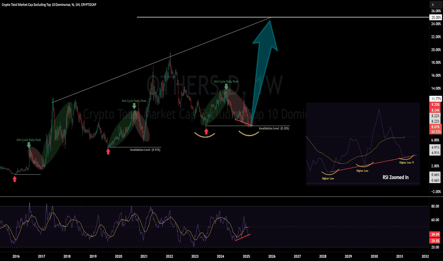Click the green down-arrow marker near 2024 peak
Screen dimensions: 443x261
click(226, 87)
